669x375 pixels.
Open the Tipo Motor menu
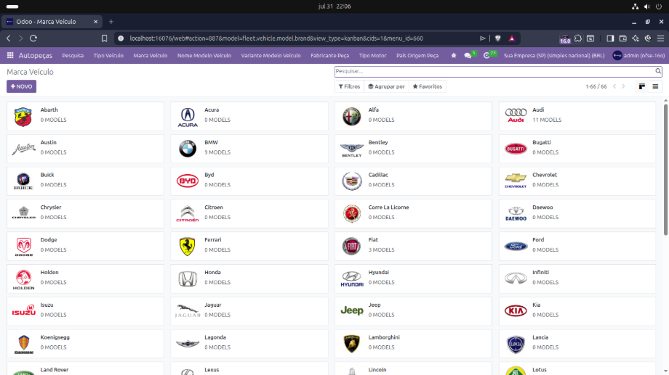click(372, 55)
